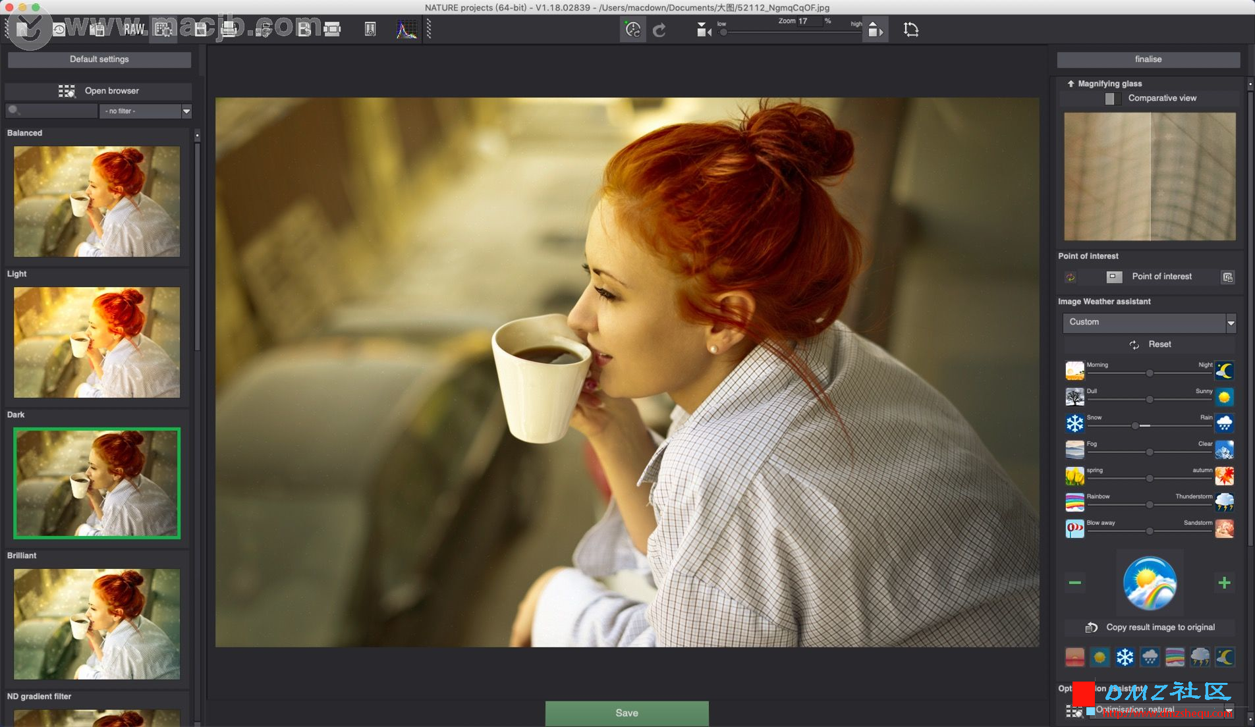
Task: Click the zoom-out low arrow icon
Action: pyautogui.click(x=704, y=30)
